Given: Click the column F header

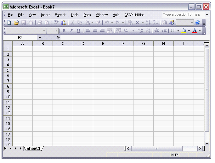Looking at the screenshot, I should tap(123, 44).
